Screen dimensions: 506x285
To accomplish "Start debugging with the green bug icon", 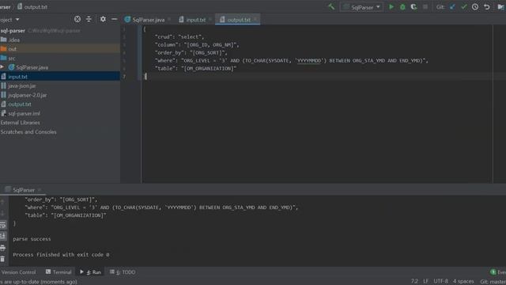I will pos(402,7).
